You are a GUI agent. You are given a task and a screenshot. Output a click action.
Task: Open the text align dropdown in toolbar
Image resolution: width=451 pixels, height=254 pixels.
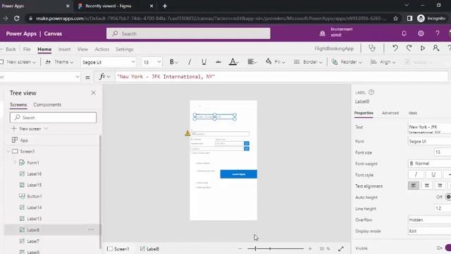pos(252,62)
